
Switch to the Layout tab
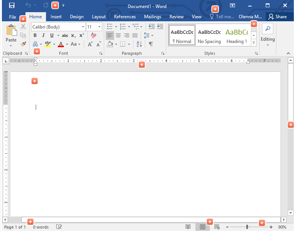pos(99,17)
